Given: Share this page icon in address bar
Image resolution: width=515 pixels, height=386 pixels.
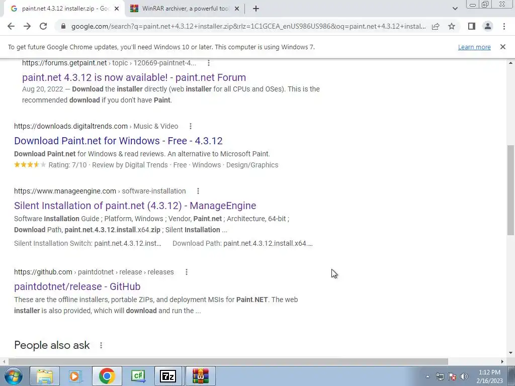Looking at the screenshot, I should coord(436,26).
